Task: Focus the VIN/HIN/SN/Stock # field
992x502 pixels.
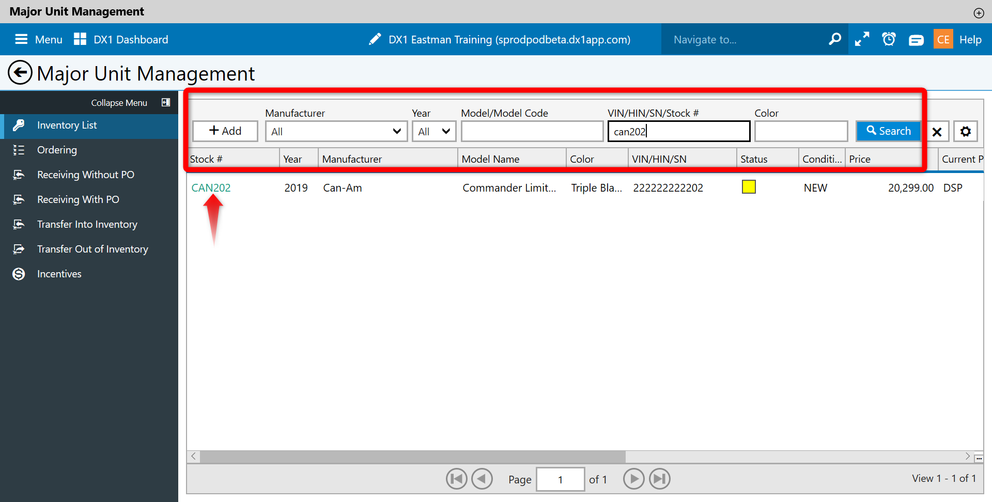Action: (x=679, y=131)
